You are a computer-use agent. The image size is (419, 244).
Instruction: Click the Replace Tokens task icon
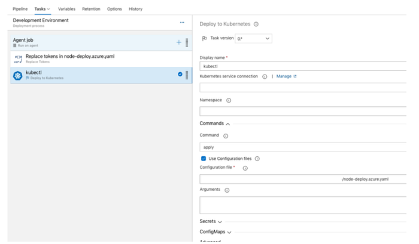point(18,59)
